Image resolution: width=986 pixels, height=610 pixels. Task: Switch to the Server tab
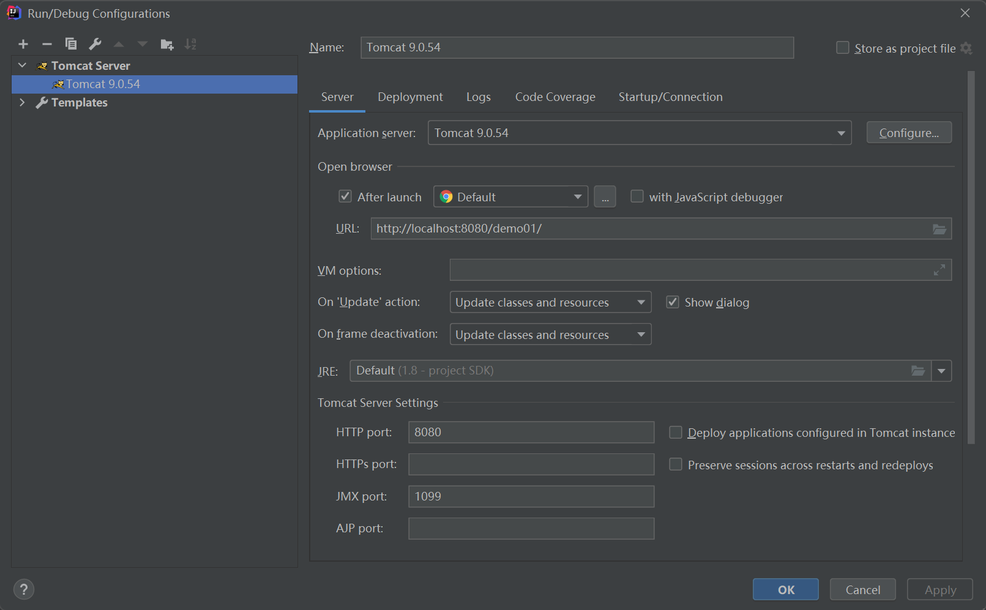click(337, 97)
